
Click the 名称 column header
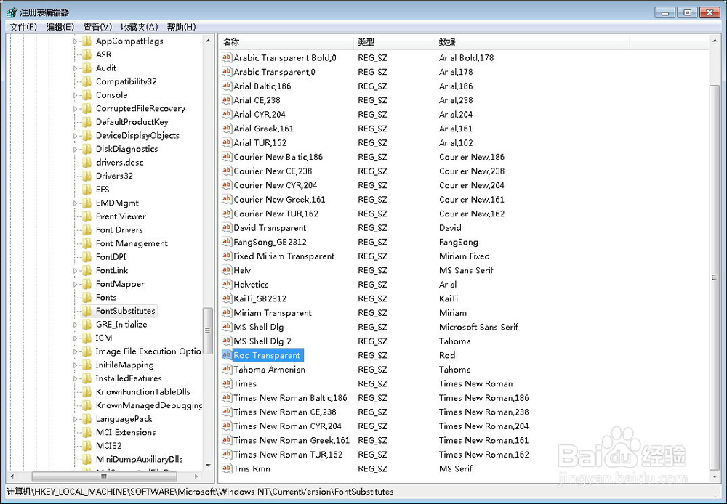pyautogui.click(x=230, y=42)
